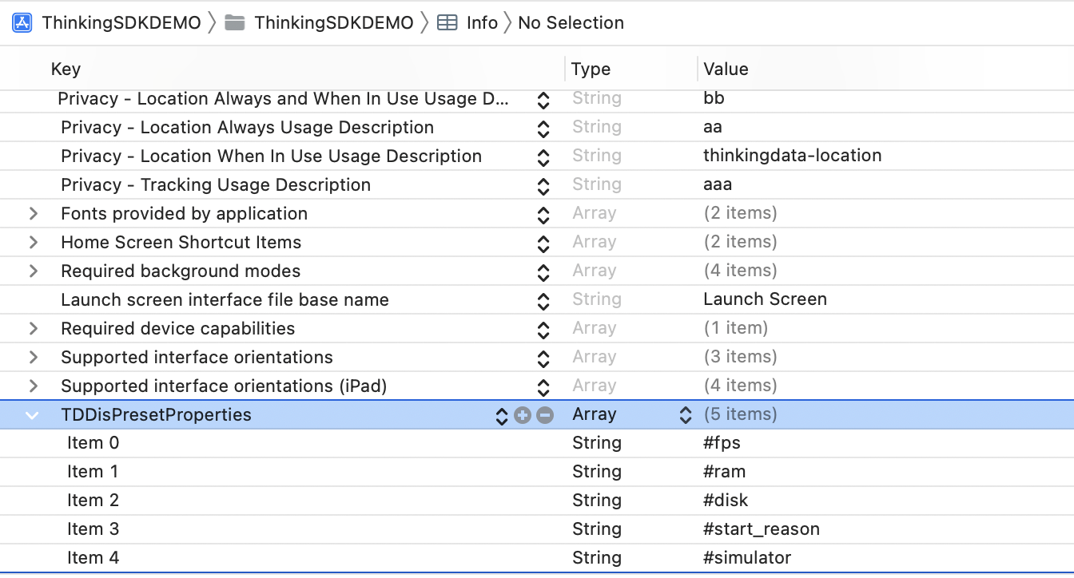Open key stepper for Location When In Use

[543, 157]
